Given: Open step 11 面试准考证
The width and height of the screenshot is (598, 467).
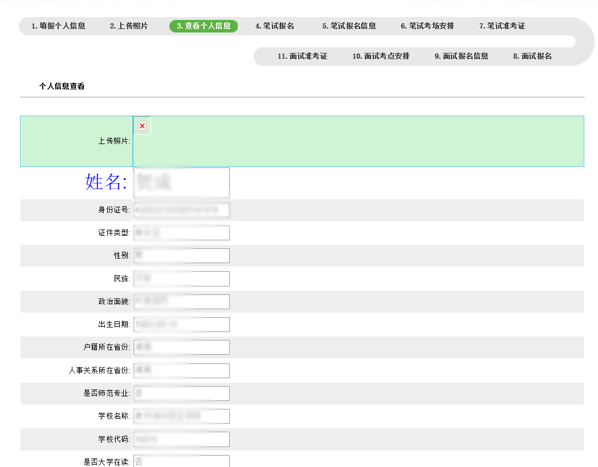Looking at the screenshot, I should click(x=302, y=56).
